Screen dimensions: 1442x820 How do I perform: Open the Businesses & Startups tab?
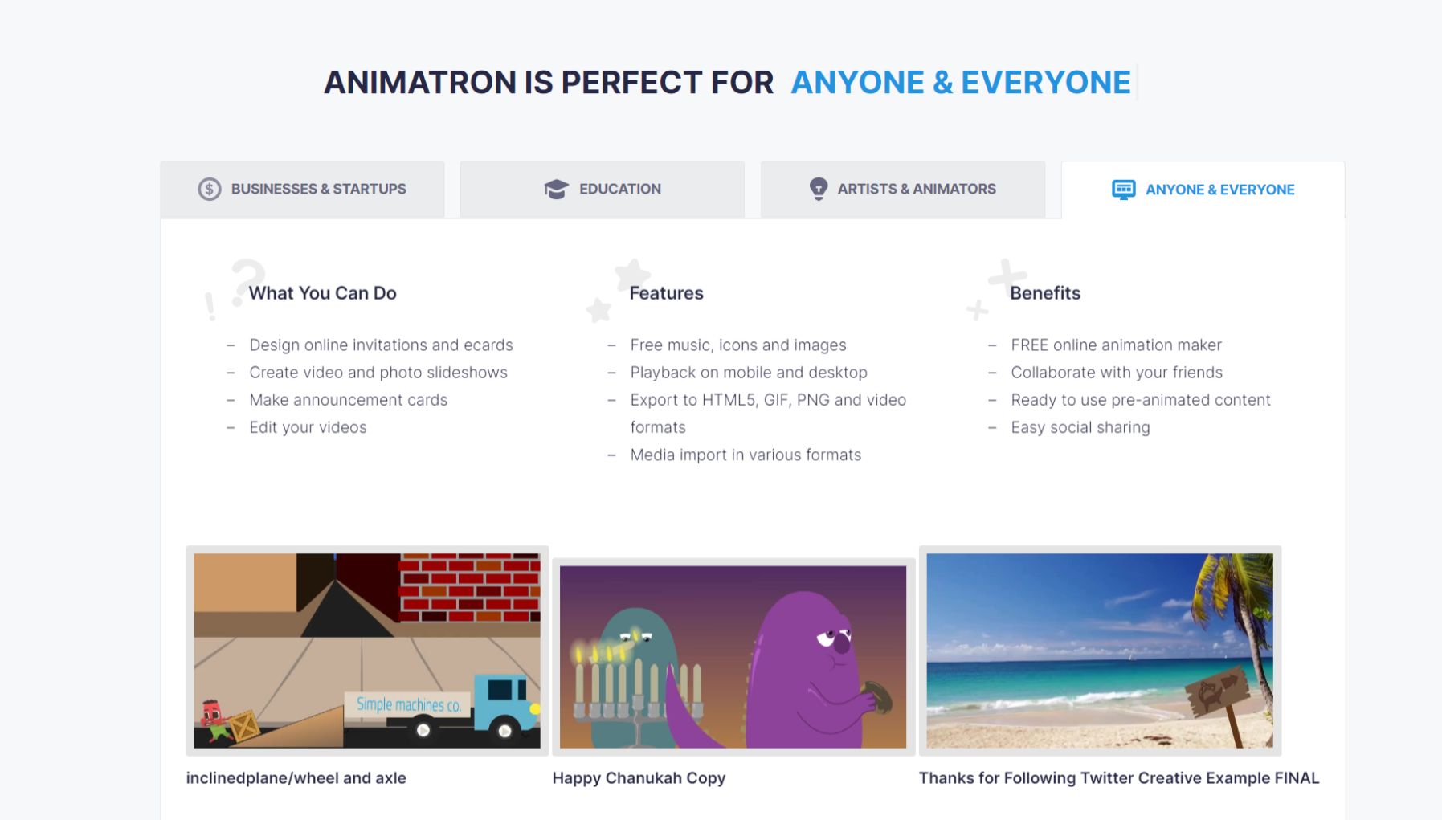click(x=302, y=189)
